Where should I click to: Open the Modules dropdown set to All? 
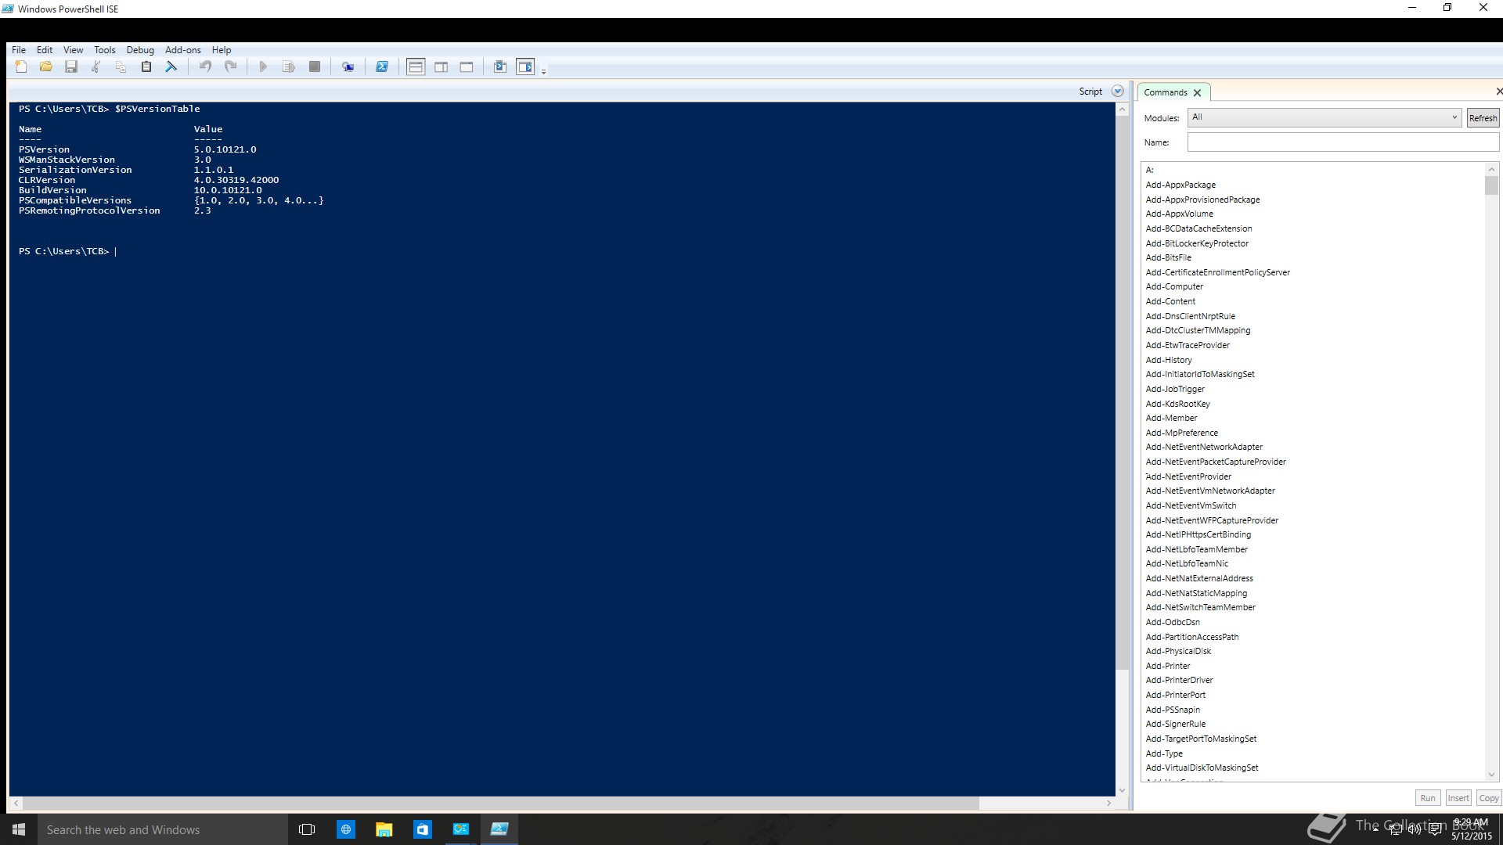click(1324, 117)
